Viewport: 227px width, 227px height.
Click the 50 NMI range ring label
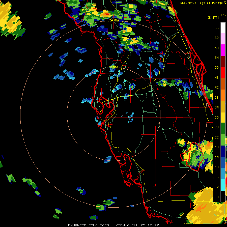[x=113, y=67]
